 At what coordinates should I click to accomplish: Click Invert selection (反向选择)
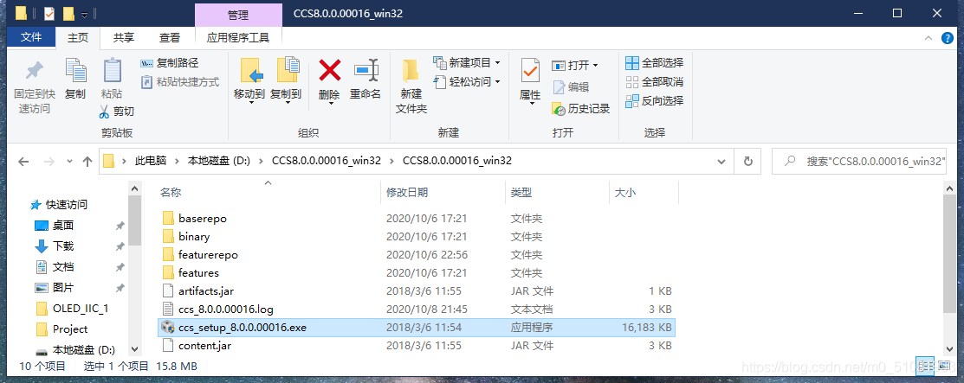coord(654,100)
